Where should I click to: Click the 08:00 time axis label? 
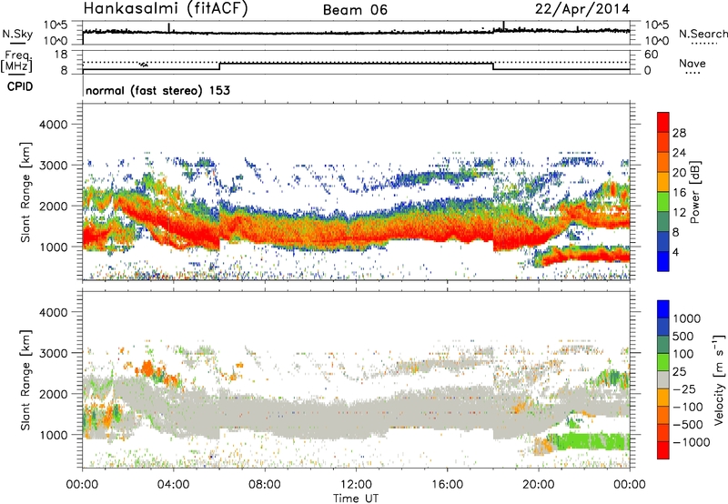(265, 485)
